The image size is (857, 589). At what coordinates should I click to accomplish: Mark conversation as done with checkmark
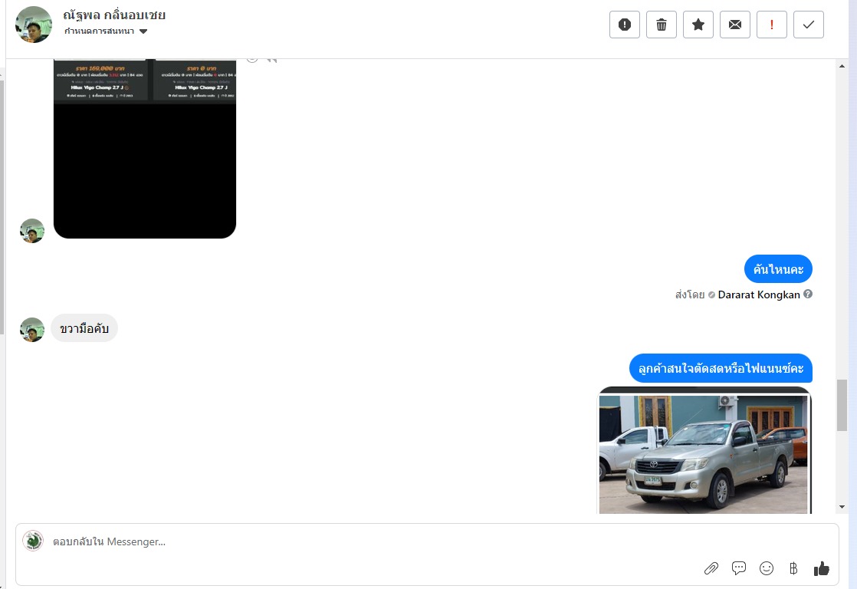coord(809,25)
